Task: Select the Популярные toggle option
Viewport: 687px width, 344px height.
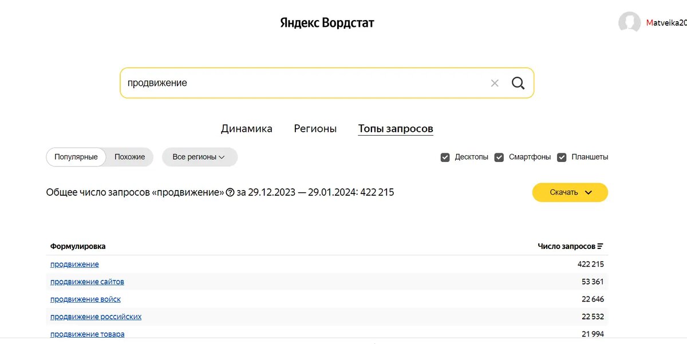Action: 76,157
